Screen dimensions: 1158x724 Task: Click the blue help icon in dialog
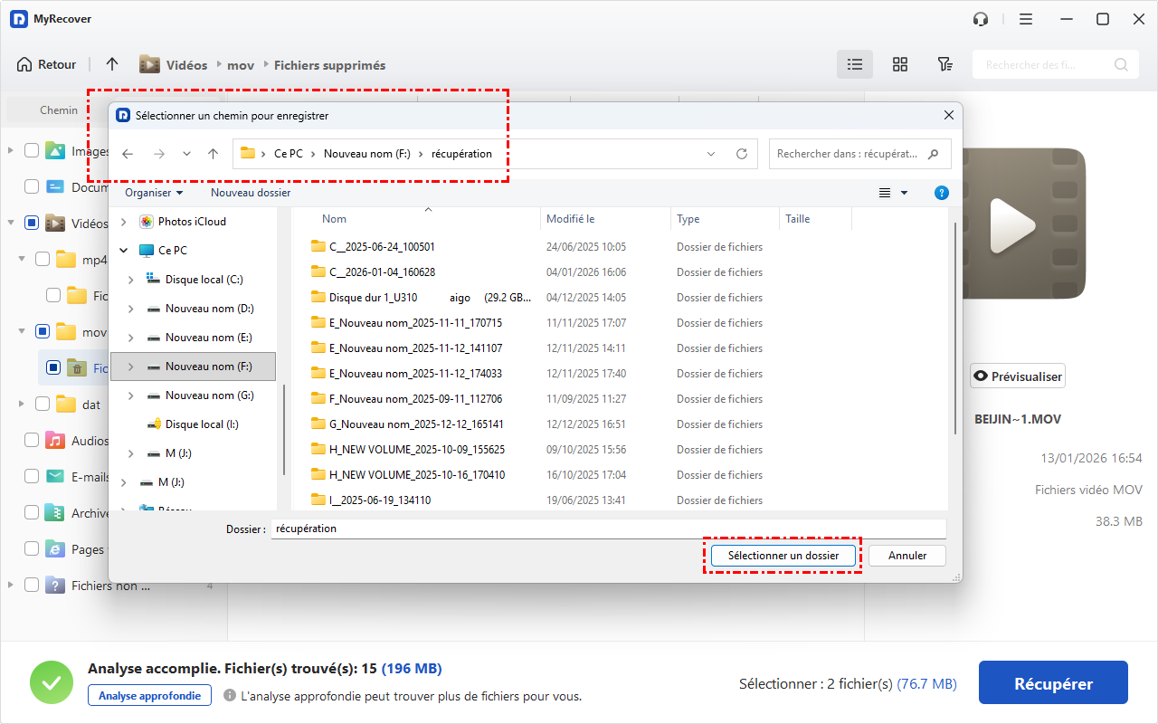(x=941, y=193)
